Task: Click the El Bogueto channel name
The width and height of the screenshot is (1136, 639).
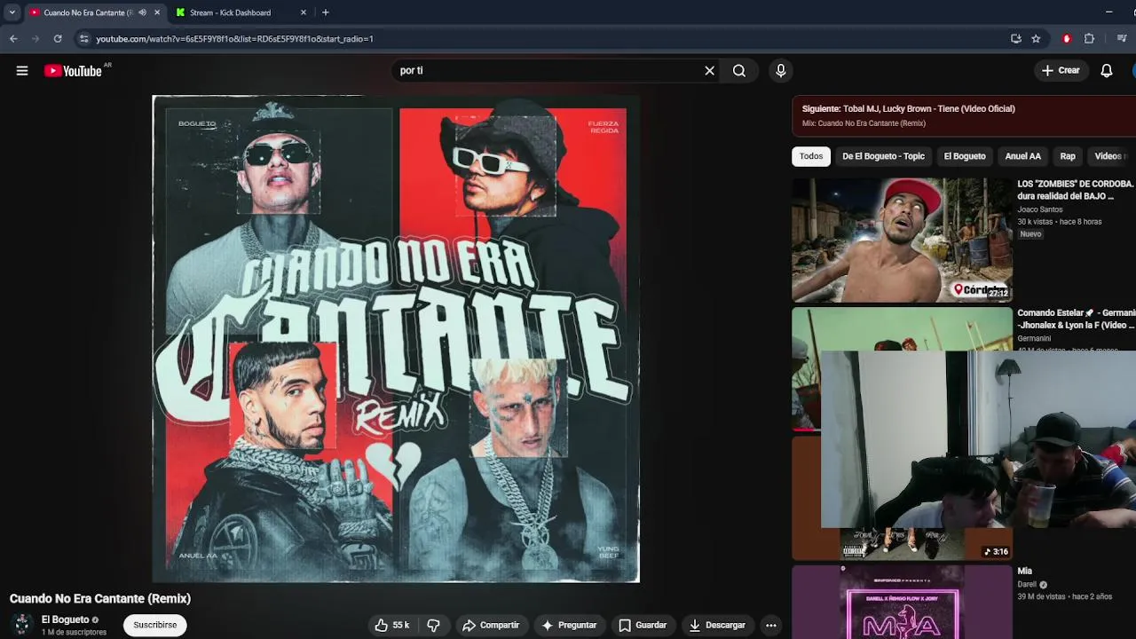Action: pos(66,619)
